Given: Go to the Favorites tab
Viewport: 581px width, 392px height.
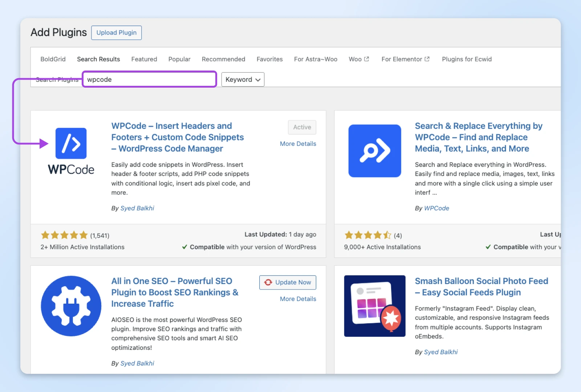Looking at the screenshot, I should click(269, 59).
